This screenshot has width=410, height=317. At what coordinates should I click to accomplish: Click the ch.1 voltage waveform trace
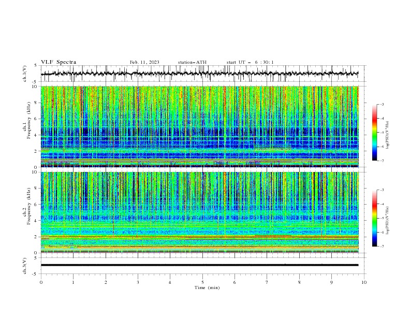coord(199,74)
